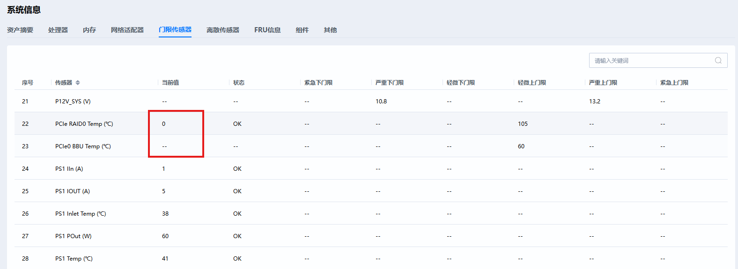Click current value 1 of PS1 IIn
This screenshot has width=738, height=269.
coord(164,168)
